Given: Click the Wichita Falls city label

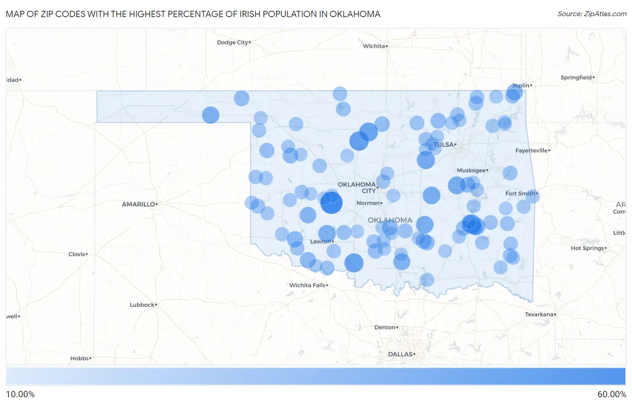Looking at the screenshot, I should pos(307,285).
